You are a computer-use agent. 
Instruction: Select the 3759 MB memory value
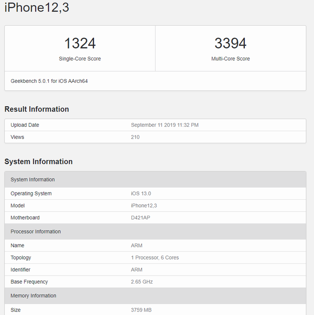(x=141, y=310)
